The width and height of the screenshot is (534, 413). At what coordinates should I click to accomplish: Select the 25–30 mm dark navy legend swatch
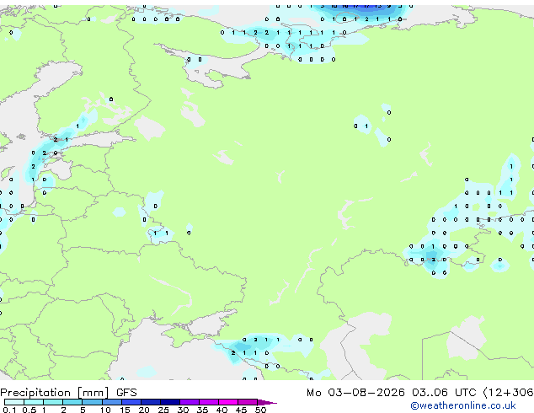[x=170, y=402]
